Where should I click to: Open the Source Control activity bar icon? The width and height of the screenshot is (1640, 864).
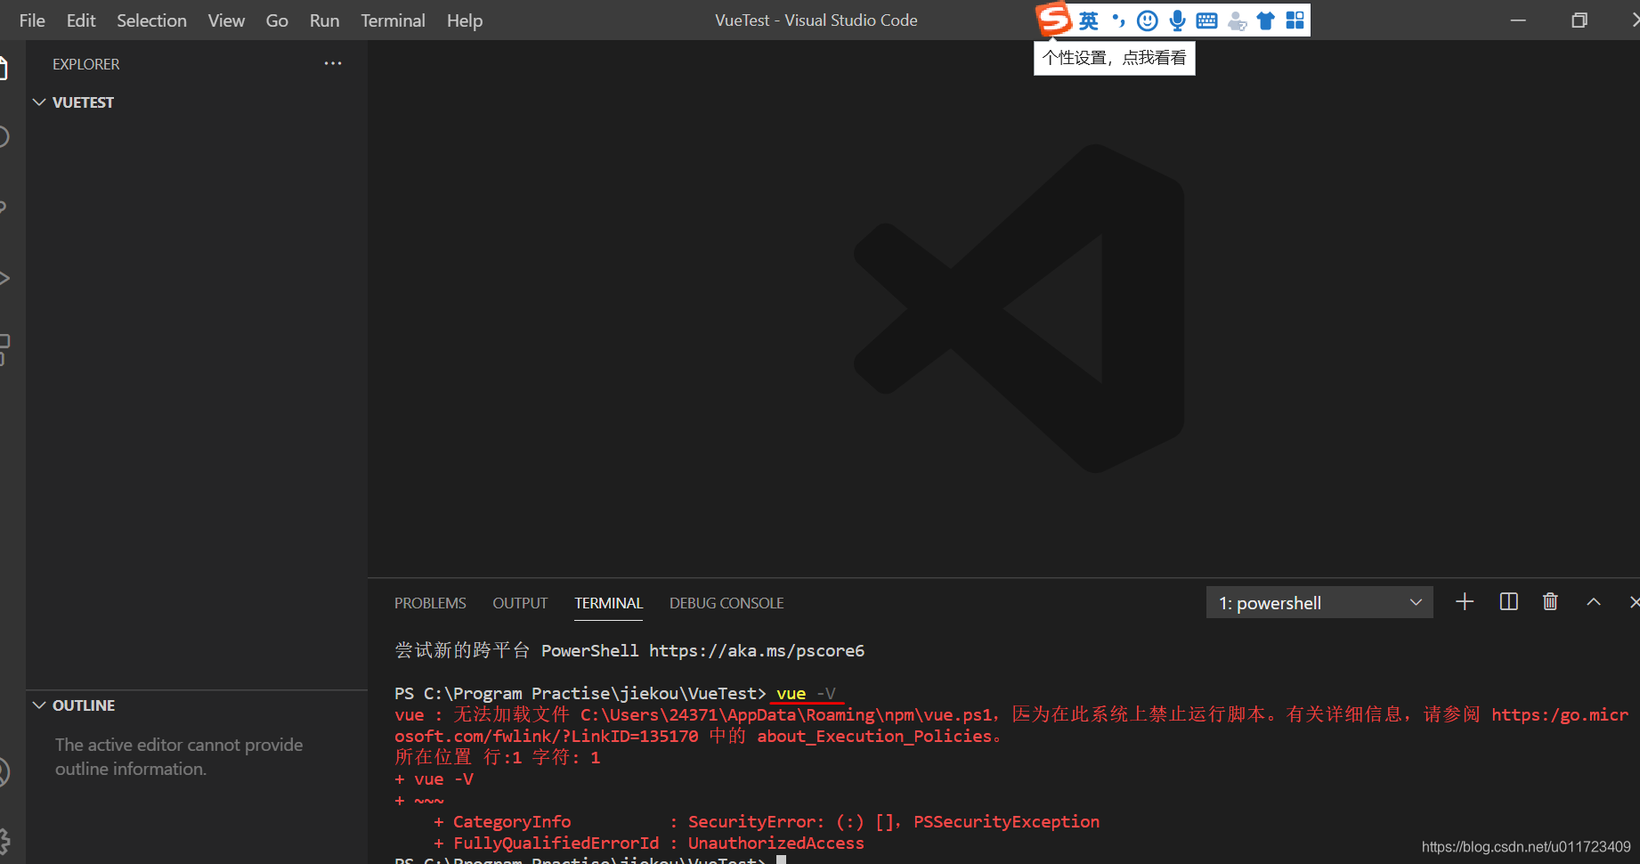(x=3, y=207)
